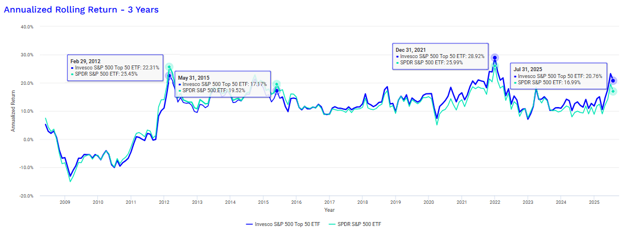Click the Annualized Return vertical axis title
The image size is (622, 230).
pos(14,112)
